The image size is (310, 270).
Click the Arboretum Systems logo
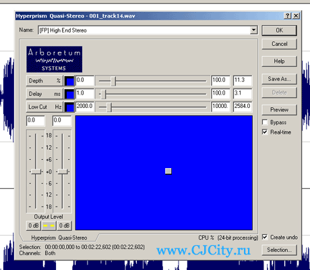click(x=54, y=59)
